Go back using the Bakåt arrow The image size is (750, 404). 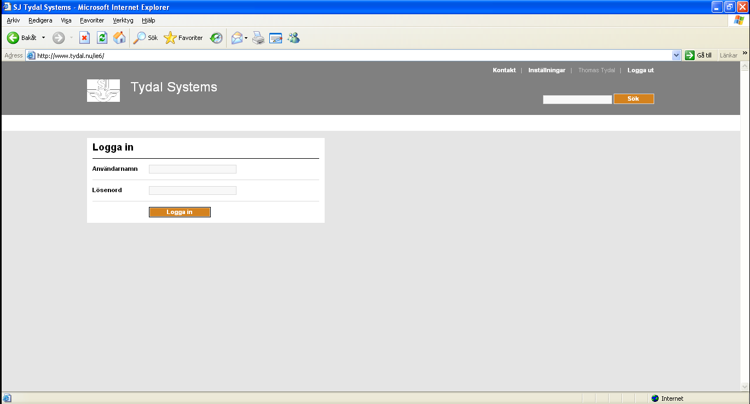click(21, 38)
